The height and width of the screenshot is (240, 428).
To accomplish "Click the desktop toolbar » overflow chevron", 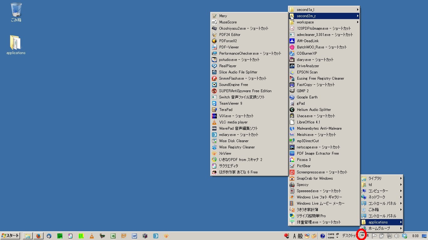I will click(362, 236).
